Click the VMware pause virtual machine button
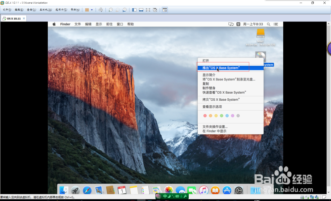The height and width of the screenshot is (201, 331). 87,10
